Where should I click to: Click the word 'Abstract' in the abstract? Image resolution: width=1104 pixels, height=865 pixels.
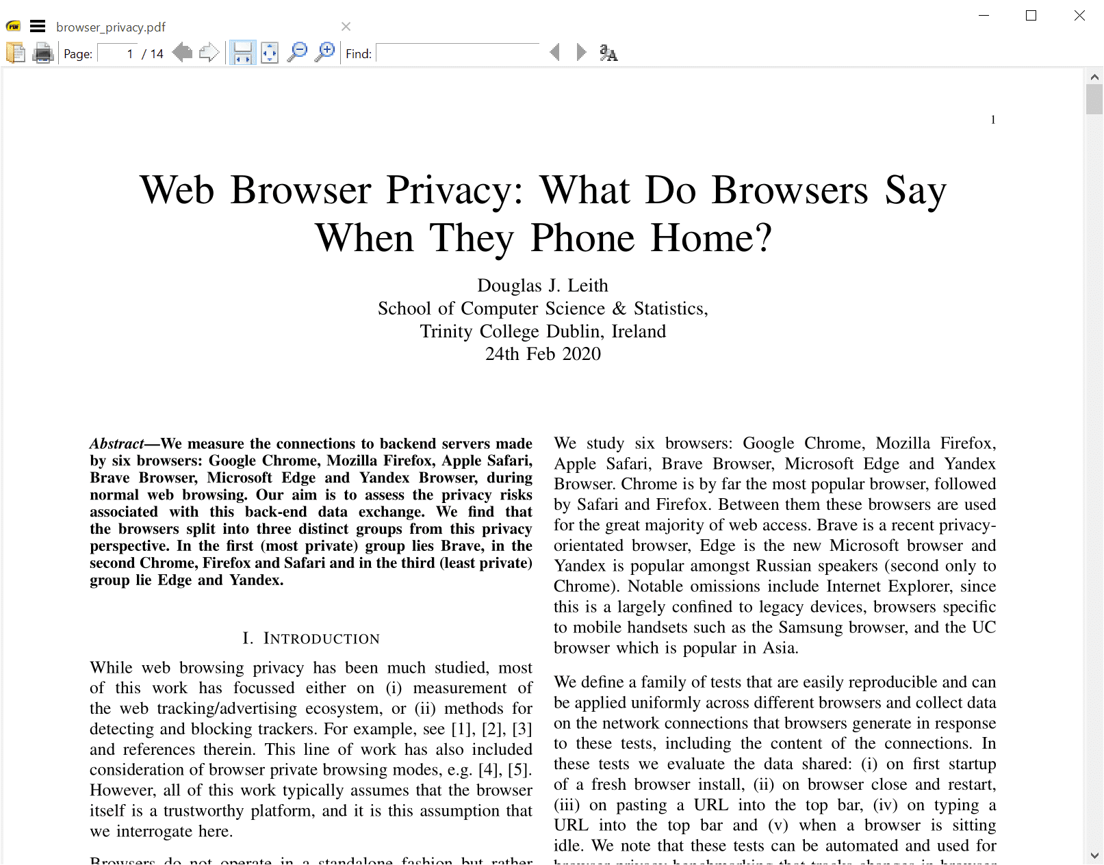tap(117, 443)
